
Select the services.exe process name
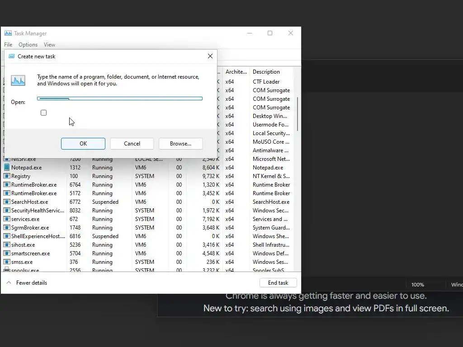[x=25, y=219]
